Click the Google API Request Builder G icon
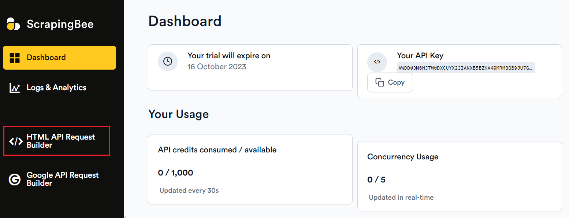569x218 pixels. 15,179
